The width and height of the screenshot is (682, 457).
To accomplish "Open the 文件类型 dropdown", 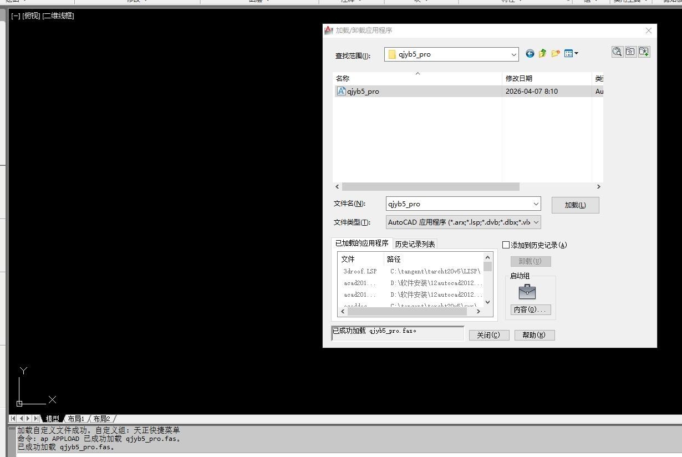I will click(536, 222).
